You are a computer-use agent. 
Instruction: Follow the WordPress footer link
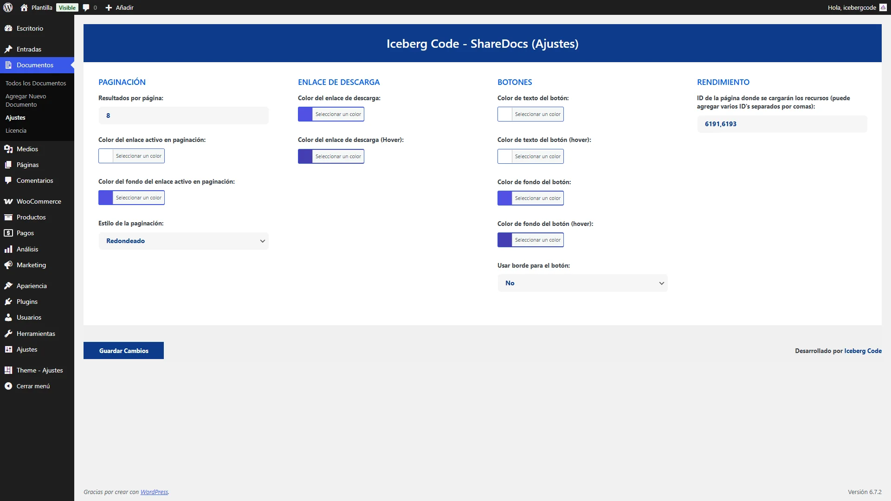pos(154,492)
